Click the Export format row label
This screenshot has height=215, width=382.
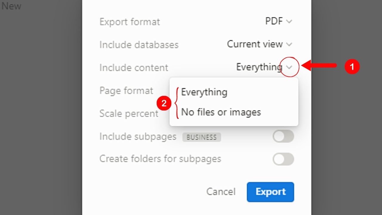coord(130,21)
